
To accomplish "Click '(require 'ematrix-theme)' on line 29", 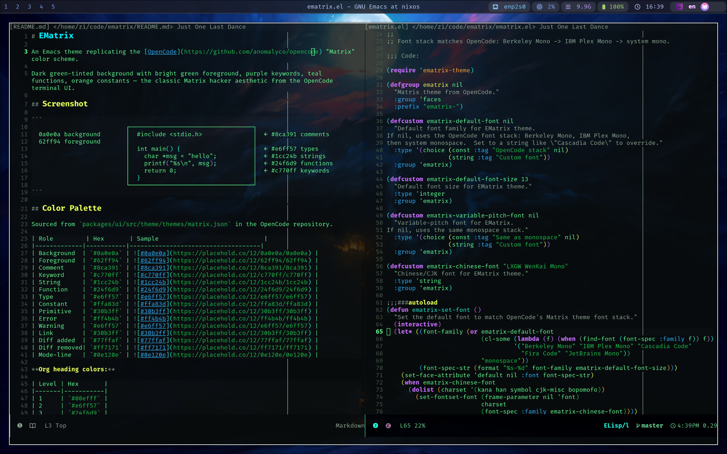I will point(430,70).
